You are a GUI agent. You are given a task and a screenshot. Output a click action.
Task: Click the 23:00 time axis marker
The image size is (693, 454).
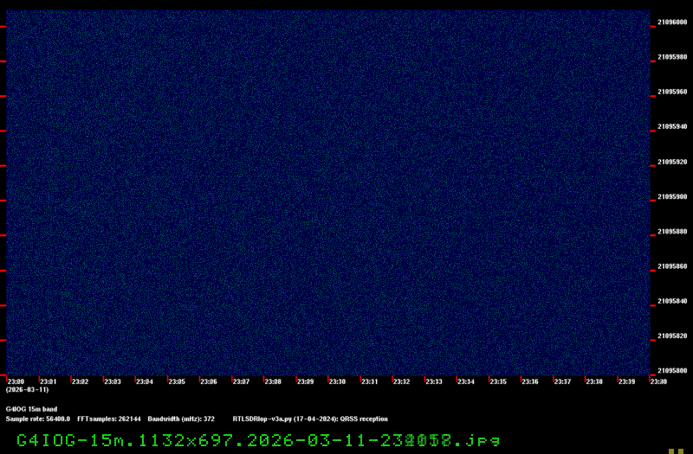[x=16, y=381]
